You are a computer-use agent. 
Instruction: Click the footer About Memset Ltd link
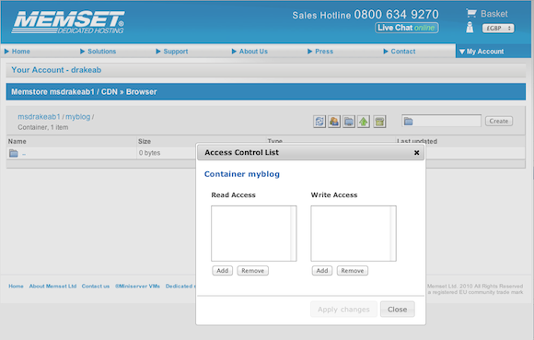(52, 287)
